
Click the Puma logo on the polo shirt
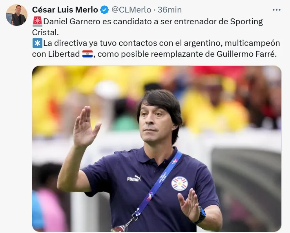click(x=134, y=178)
